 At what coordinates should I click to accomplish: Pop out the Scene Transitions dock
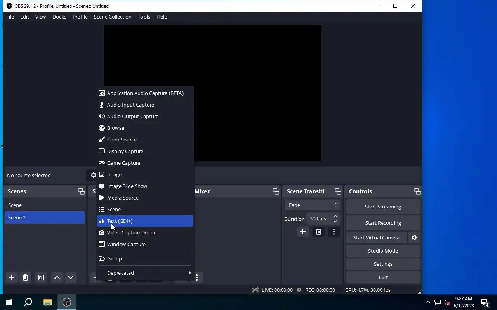pyautogui.click(x=338, y=191)
